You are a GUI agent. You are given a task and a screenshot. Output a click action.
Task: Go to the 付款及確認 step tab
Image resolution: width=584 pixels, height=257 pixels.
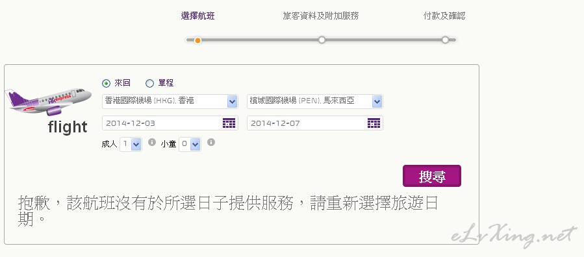click(x=444, y=16)
